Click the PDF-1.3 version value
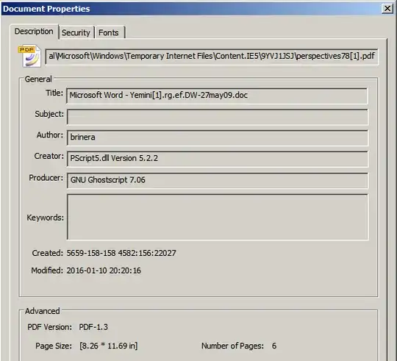 click(x=93, y=327)
